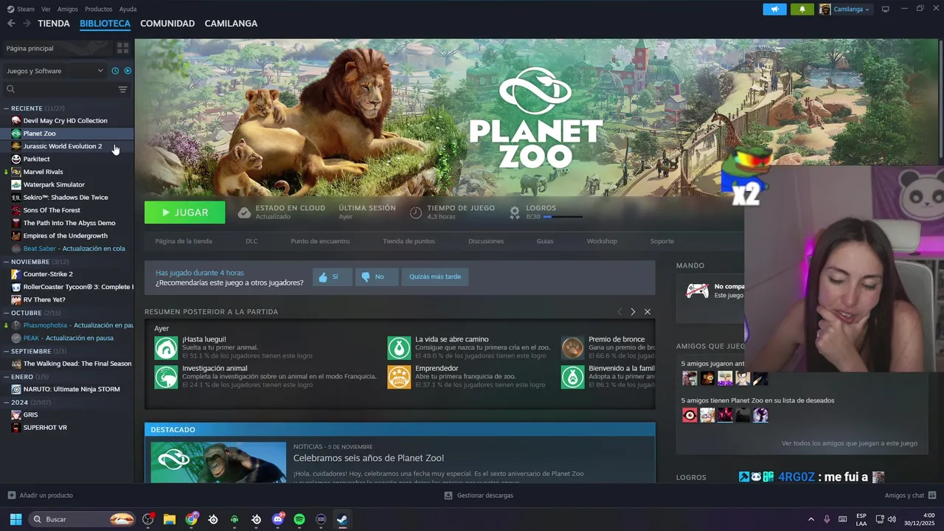Click the achievements progress bar
Viewport: 944px width, 531px height.
(x=563, y=217)
